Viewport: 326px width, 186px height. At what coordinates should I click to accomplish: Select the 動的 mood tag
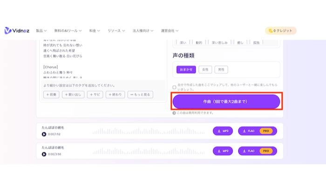tap(199, 43)
